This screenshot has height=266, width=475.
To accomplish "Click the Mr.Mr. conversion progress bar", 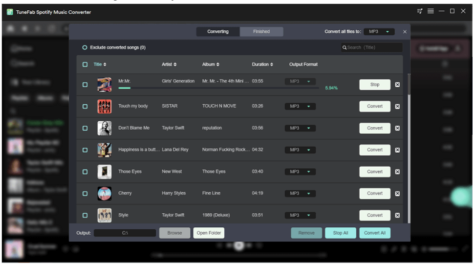I will coord(218,88).
